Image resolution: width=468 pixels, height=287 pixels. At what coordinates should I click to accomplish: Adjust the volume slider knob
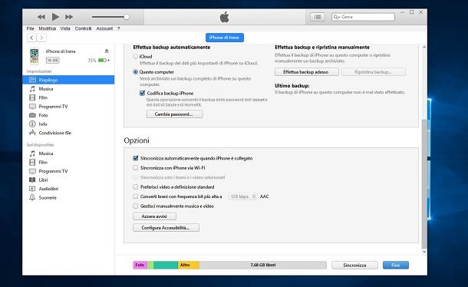click(x=127, y=17)
